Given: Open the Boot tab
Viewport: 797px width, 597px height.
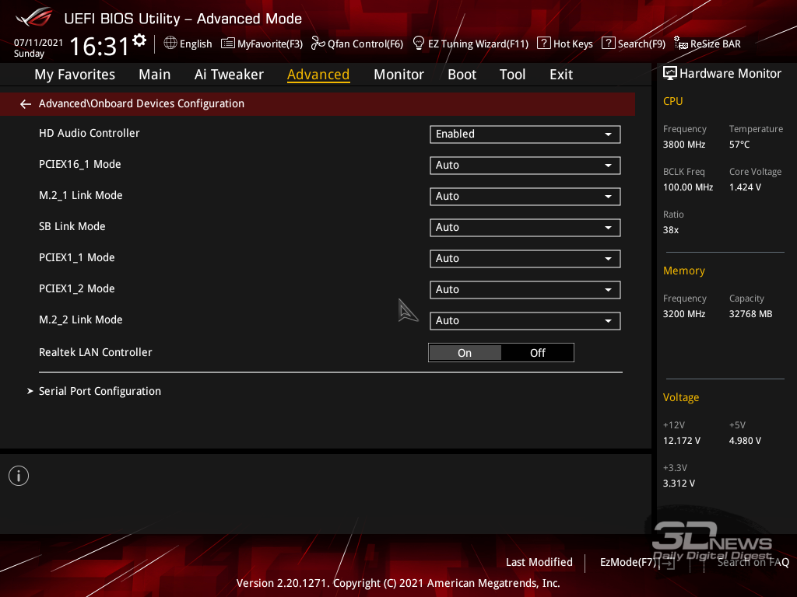Looking at the screenshot, I should pos(462,75).
